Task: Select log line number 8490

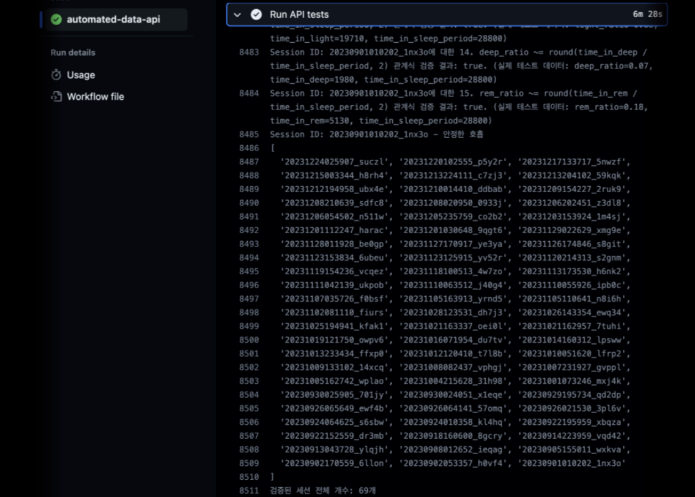Action: (x=249, y=203)
